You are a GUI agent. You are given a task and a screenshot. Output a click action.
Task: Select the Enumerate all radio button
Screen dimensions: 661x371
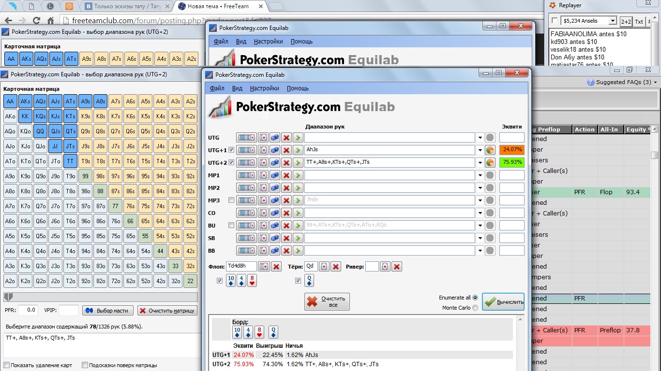tap(475, 298)
